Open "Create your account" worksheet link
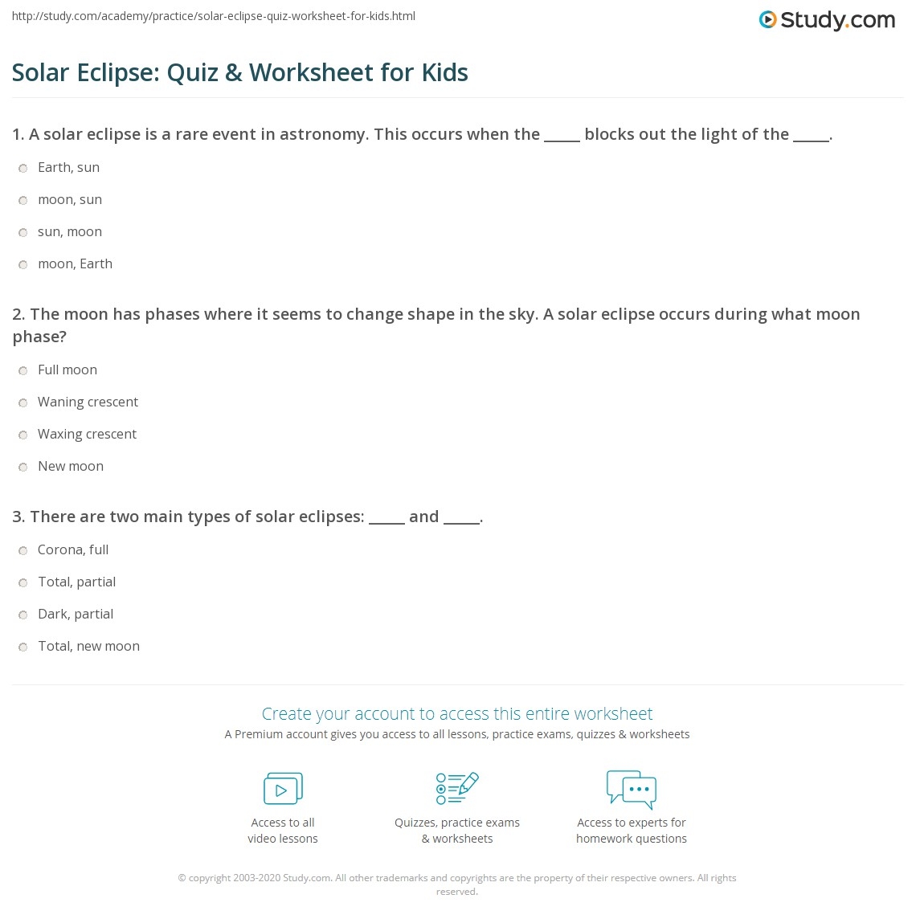 [x=457, y=713]
